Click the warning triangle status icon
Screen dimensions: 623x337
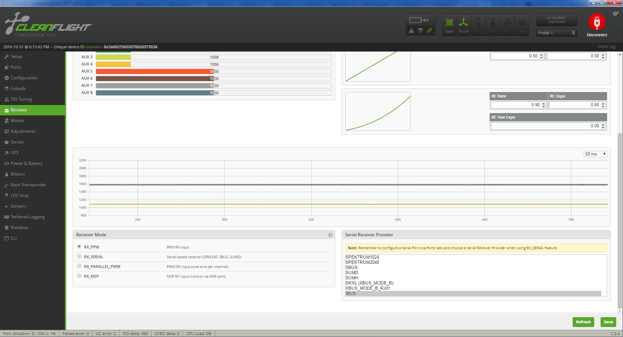point(411,30)
